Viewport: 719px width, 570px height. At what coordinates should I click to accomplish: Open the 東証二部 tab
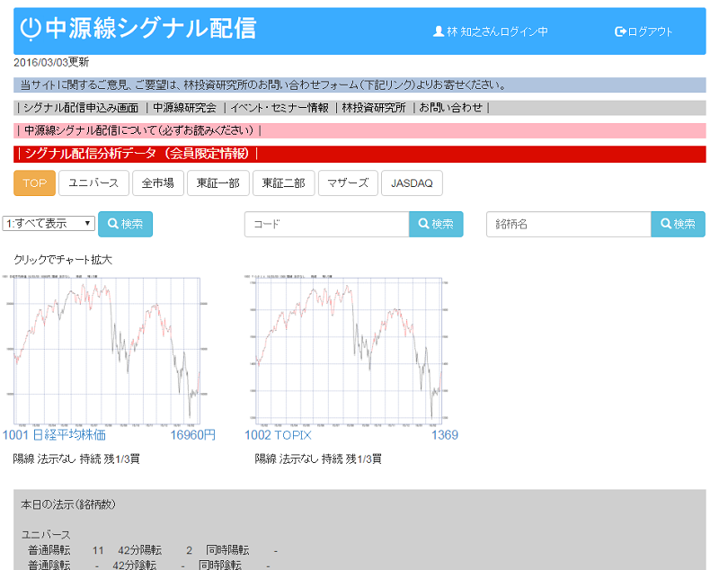pos(283,183)
